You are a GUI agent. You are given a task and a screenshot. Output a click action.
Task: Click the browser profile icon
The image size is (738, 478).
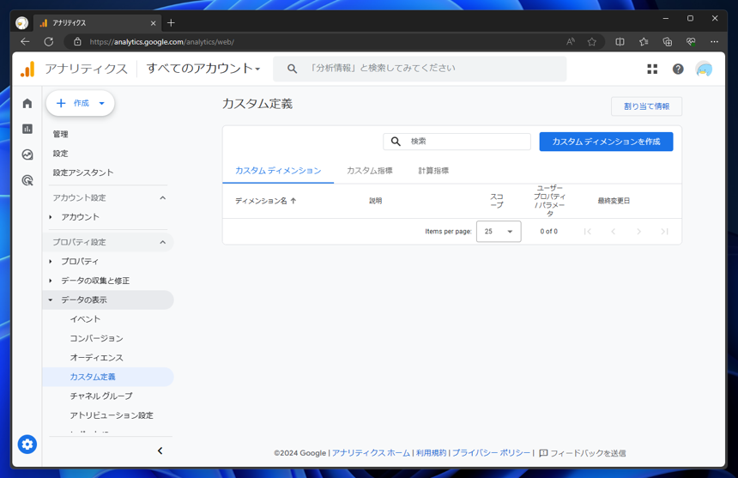[x=21, y=22]
